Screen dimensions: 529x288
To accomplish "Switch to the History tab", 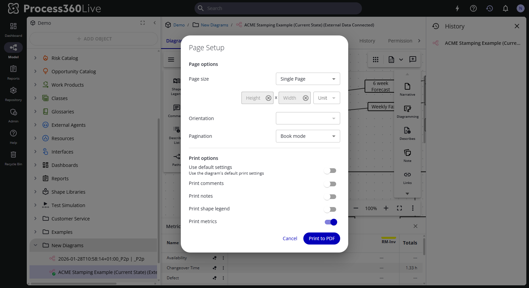I will point(367,41).
